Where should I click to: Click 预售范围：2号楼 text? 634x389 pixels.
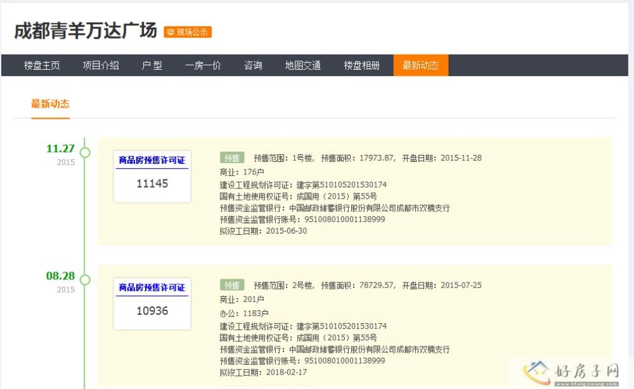click(283, 286)
